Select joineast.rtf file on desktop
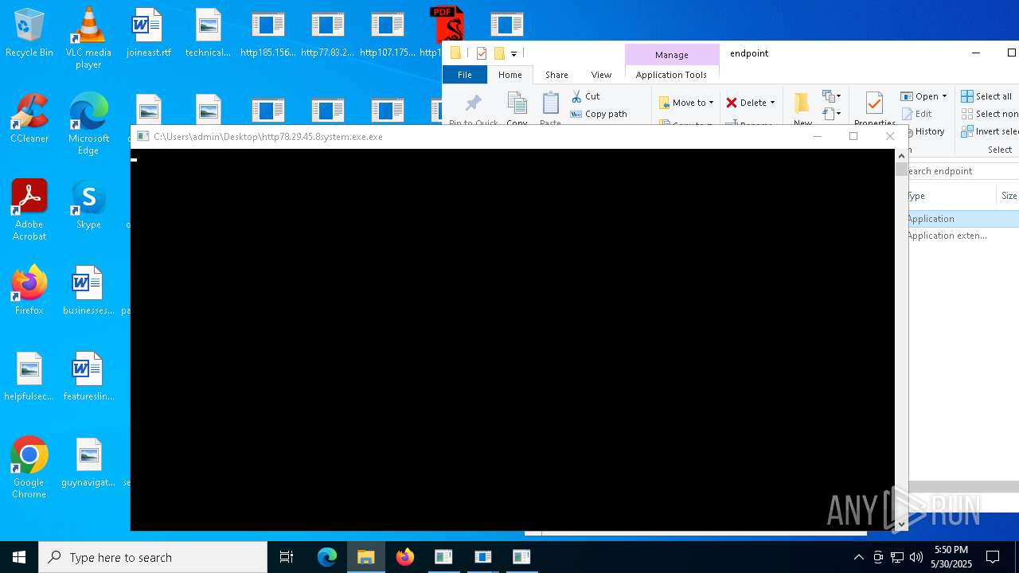1019x573 pixels. pyautogui.click(x=148, y=33)
